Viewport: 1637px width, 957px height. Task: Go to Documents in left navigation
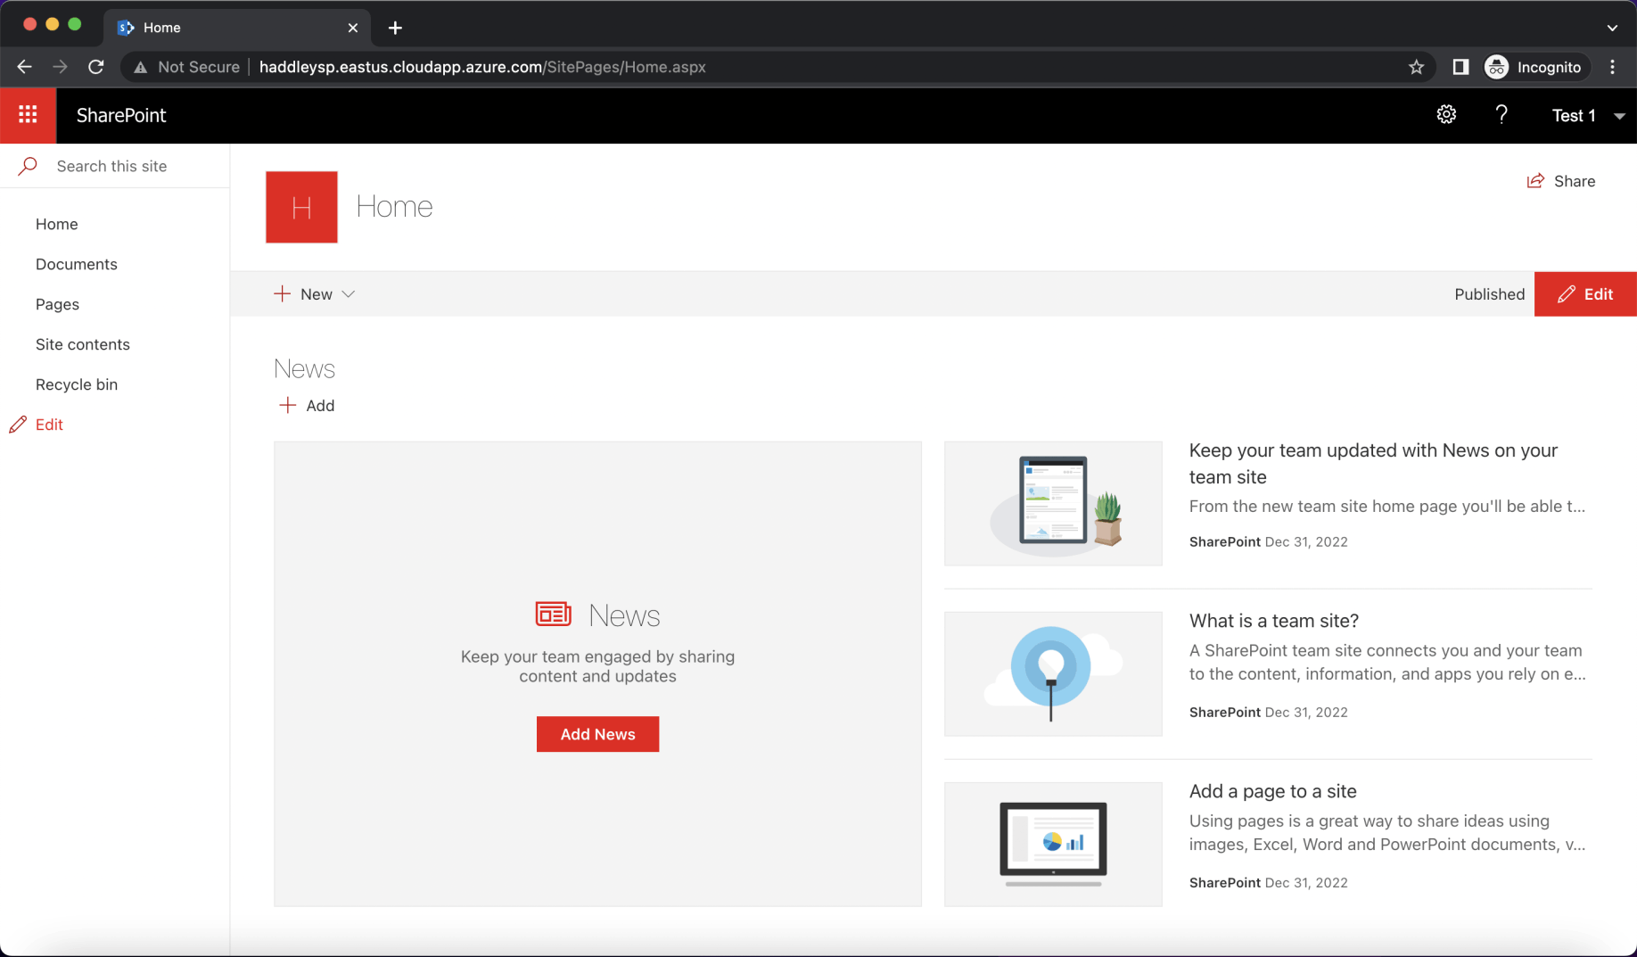pos(77,264)
